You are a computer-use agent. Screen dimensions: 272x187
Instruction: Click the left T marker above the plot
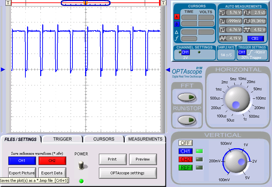(8, 3)
